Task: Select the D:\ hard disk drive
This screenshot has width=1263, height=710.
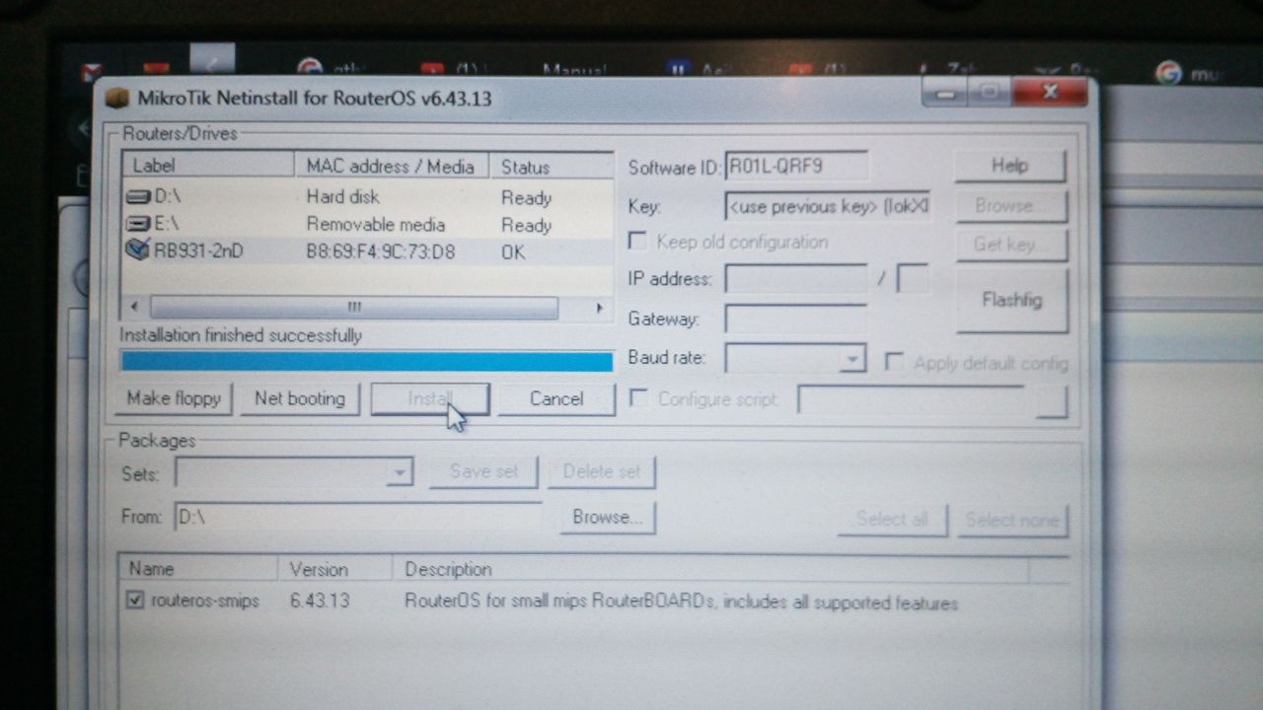Action: 367,196
